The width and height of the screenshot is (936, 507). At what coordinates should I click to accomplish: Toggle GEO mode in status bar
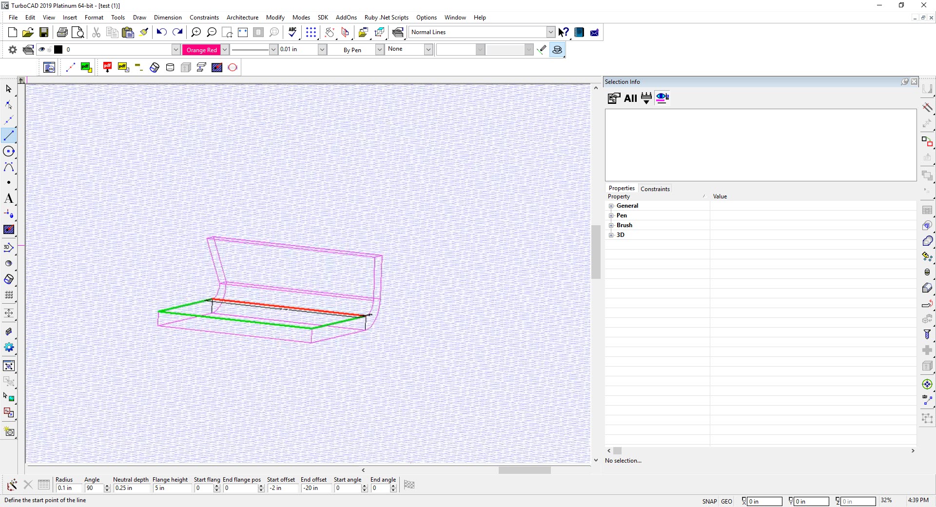726,501
